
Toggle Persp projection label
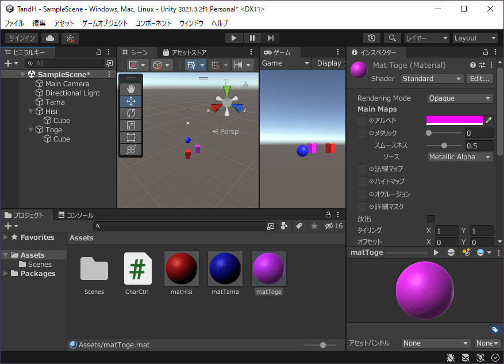(226, 132)
